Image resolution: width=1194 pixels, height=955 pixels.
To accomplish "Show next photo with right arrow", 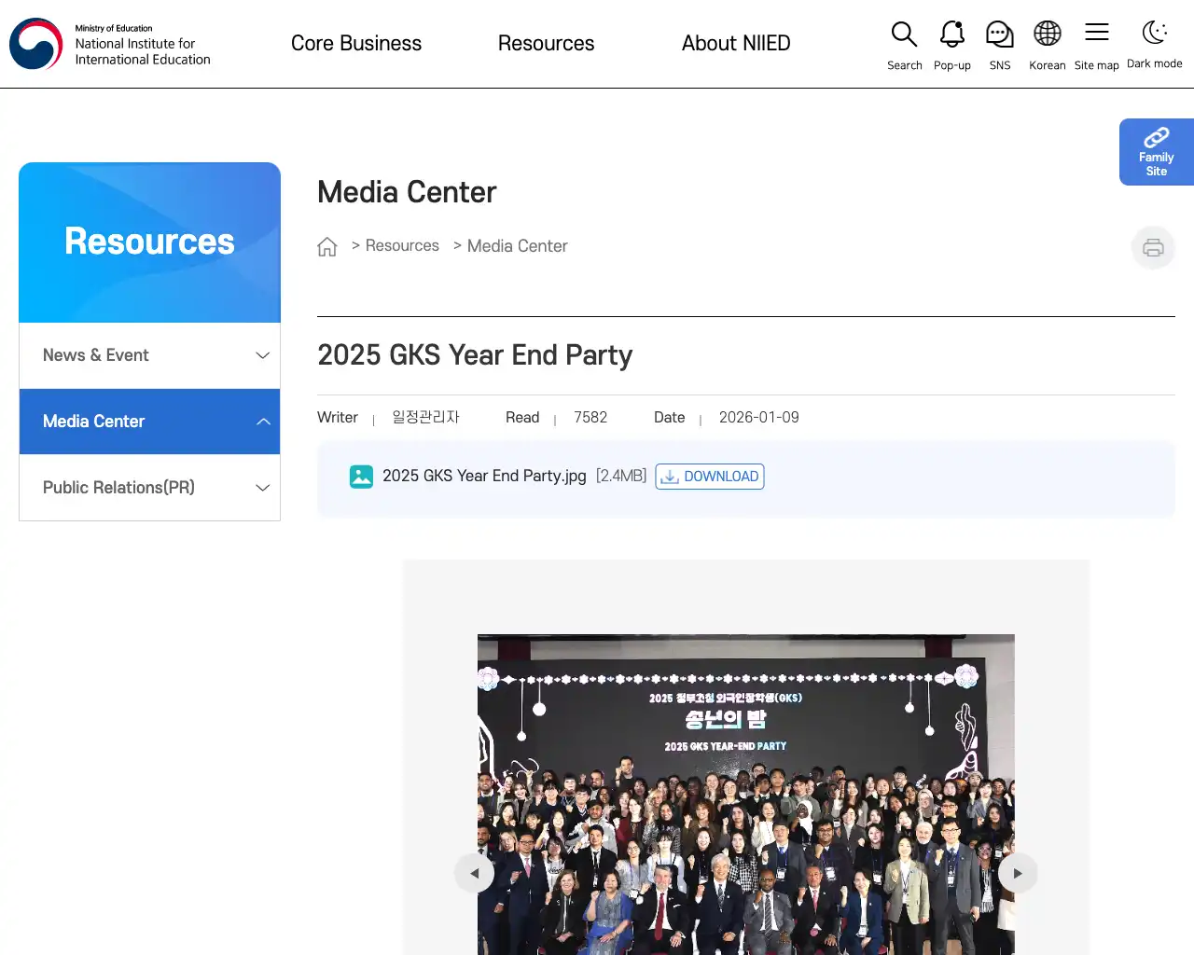I will 1018,873.
